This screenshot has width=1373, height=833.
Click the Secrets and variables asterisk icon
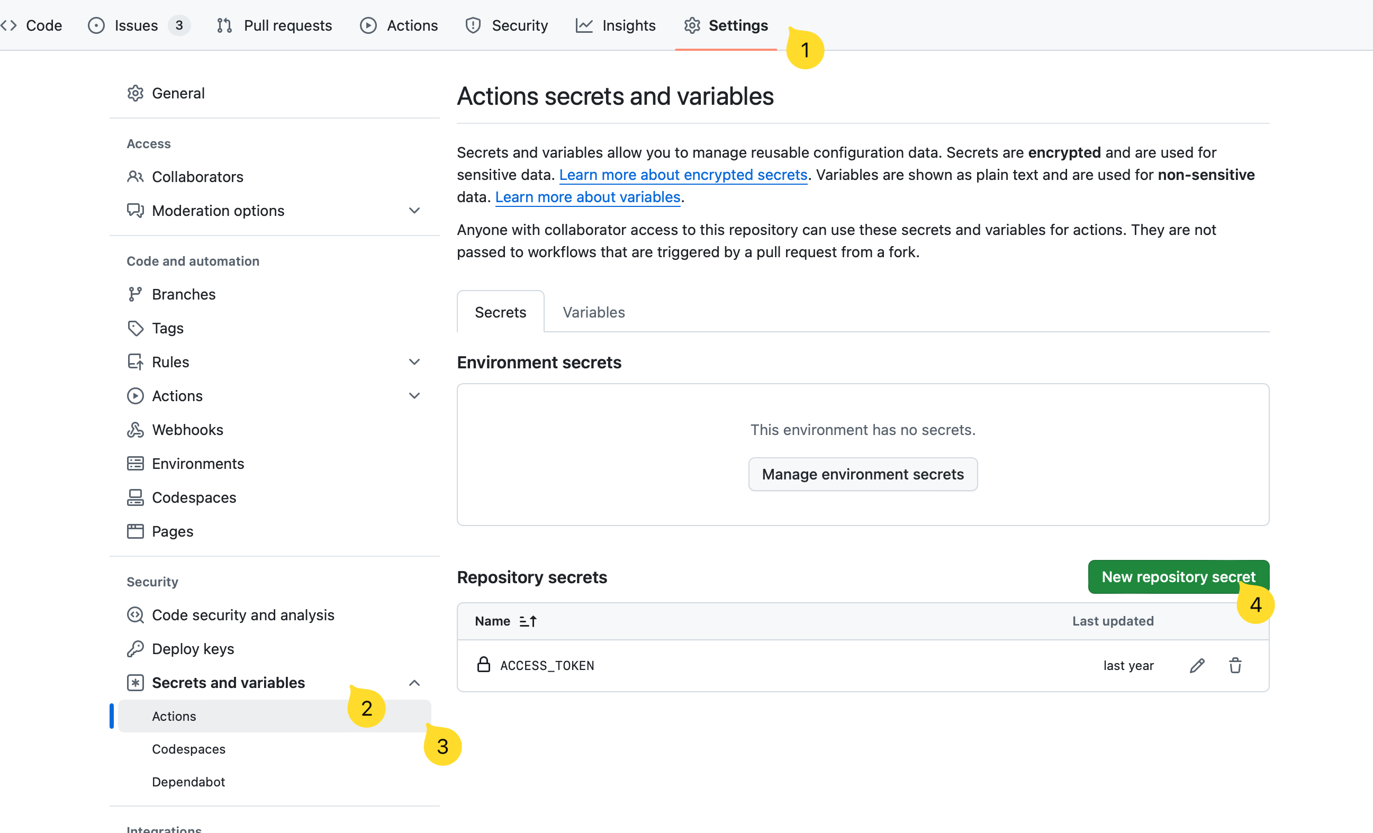coord(136,683)
